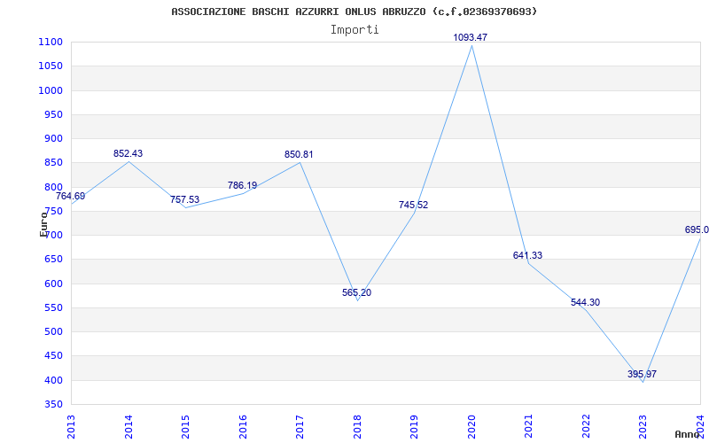Click the 2022 year label on the x-axis
709x443 pixels.
pos(586,426)
